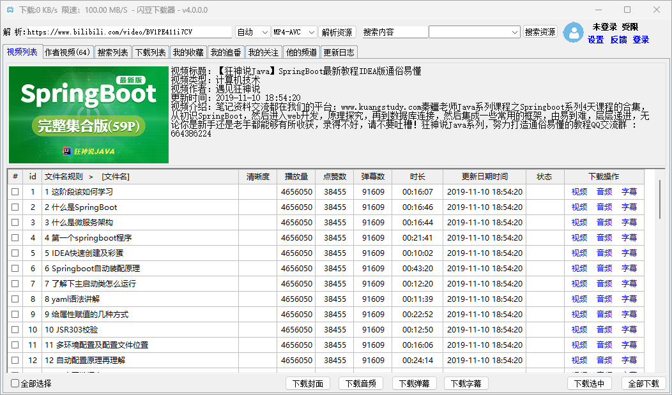Select row text 7 了解下主启动类怎么运行
The image size is (672, 395).
pos(91,284)
